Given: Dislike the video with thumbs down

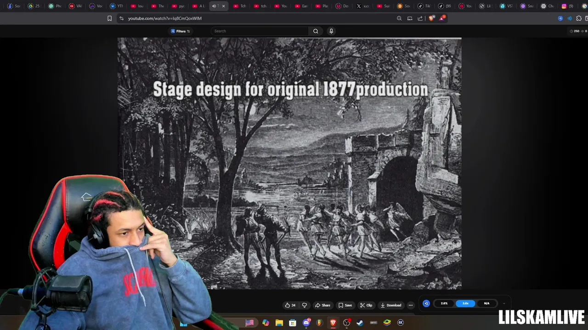Looking at the screenshot, I should [304, 305].
